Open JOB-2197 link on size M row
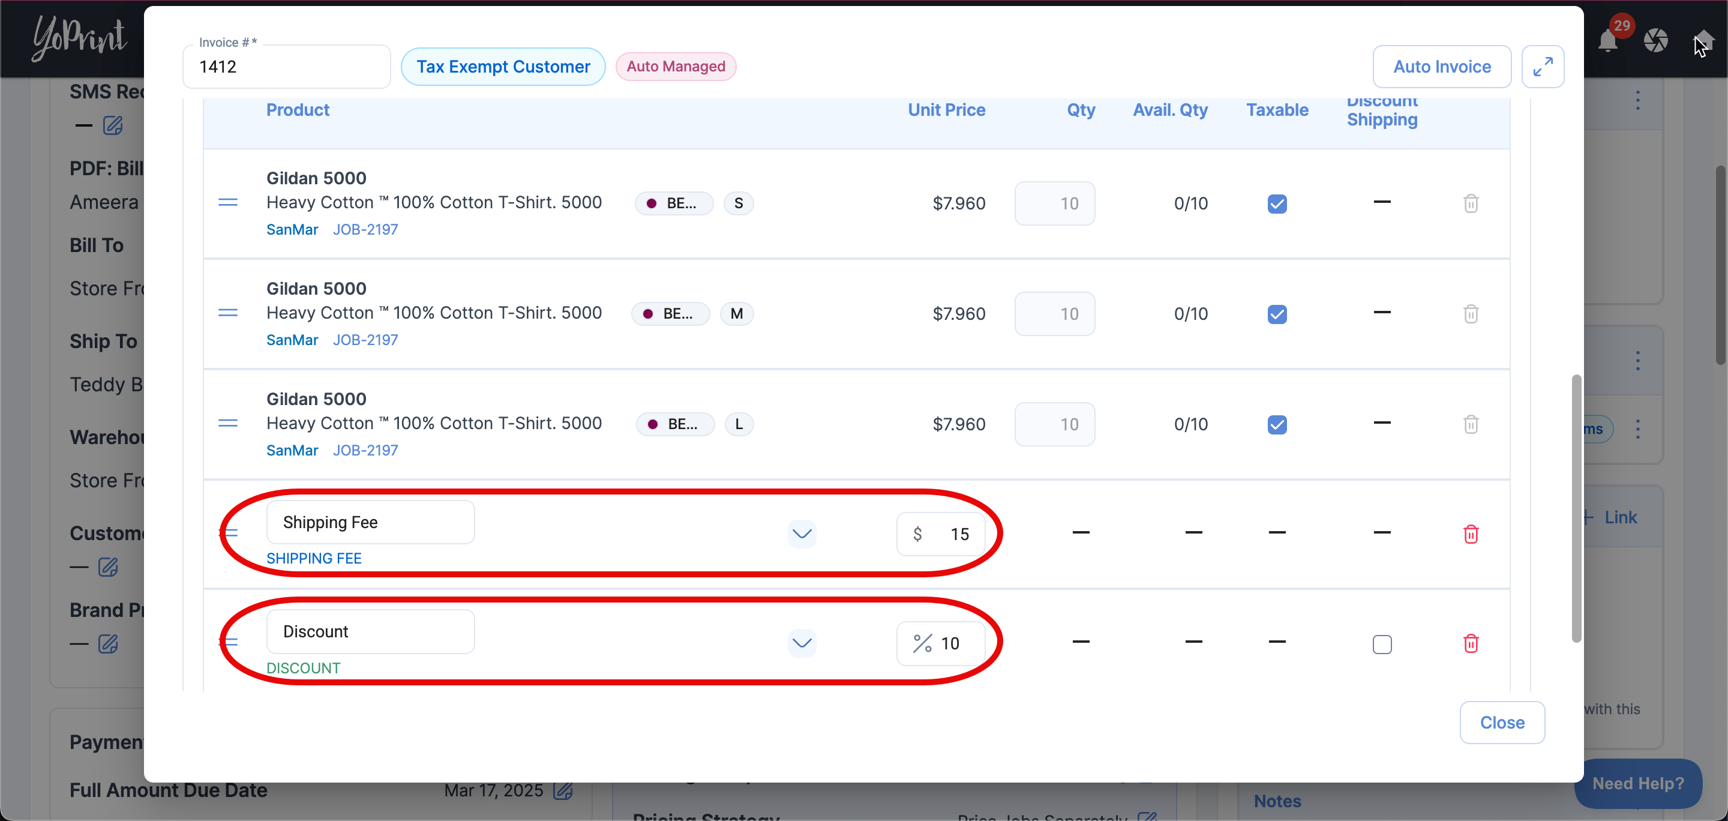 pos(365,340)
